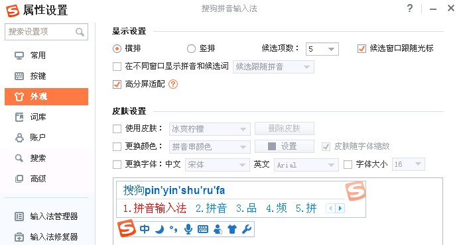Image resolution: width=461 pixels, height=245 pixels.
Task: Click the moon half-width icon on the toolbar
Action: (160, 229)
